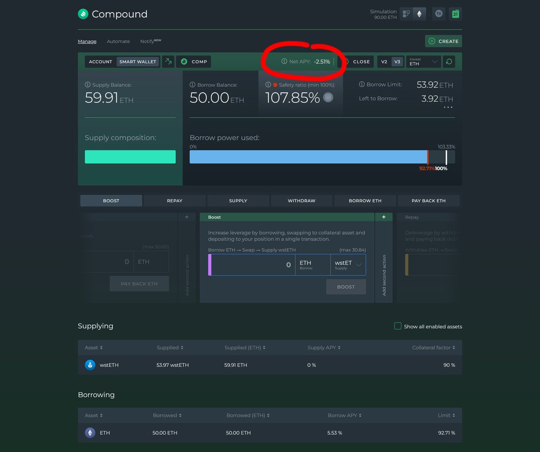This screenshot has width=540, height=452.
Task: Sort by Collateral factor column
Action: [x=434, y=348]
